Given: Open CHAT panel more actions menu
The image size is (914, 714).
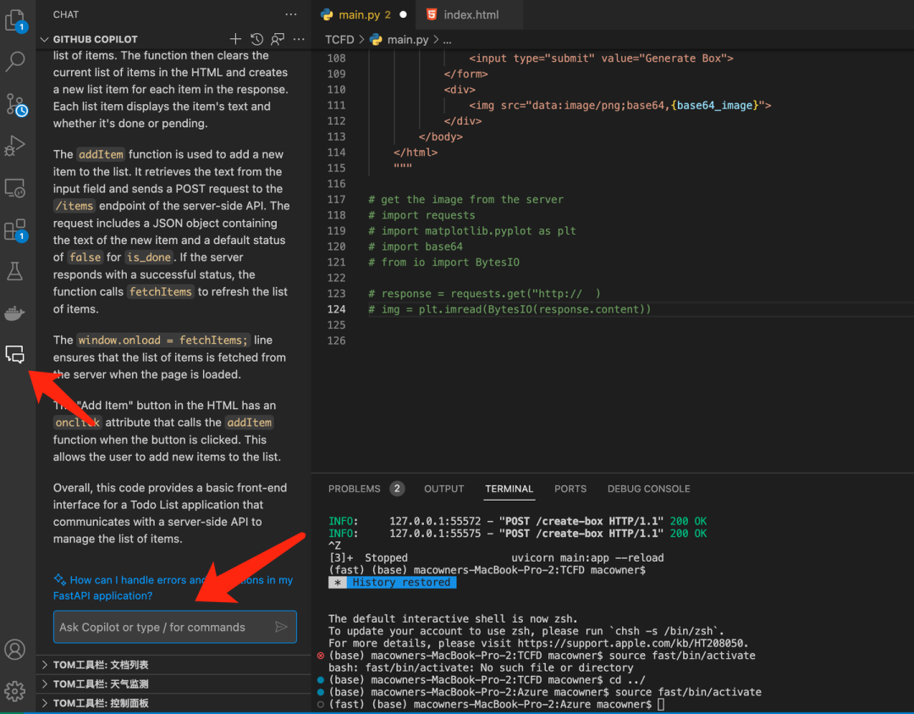Looking at the screenshot, I should click(291, 14).
